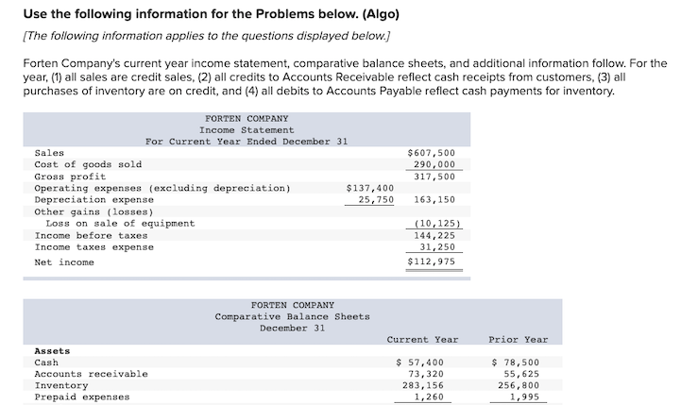681x405 pixels.
Task: Click the 'Current Year' column header
Action: click(x=422, y=340)
